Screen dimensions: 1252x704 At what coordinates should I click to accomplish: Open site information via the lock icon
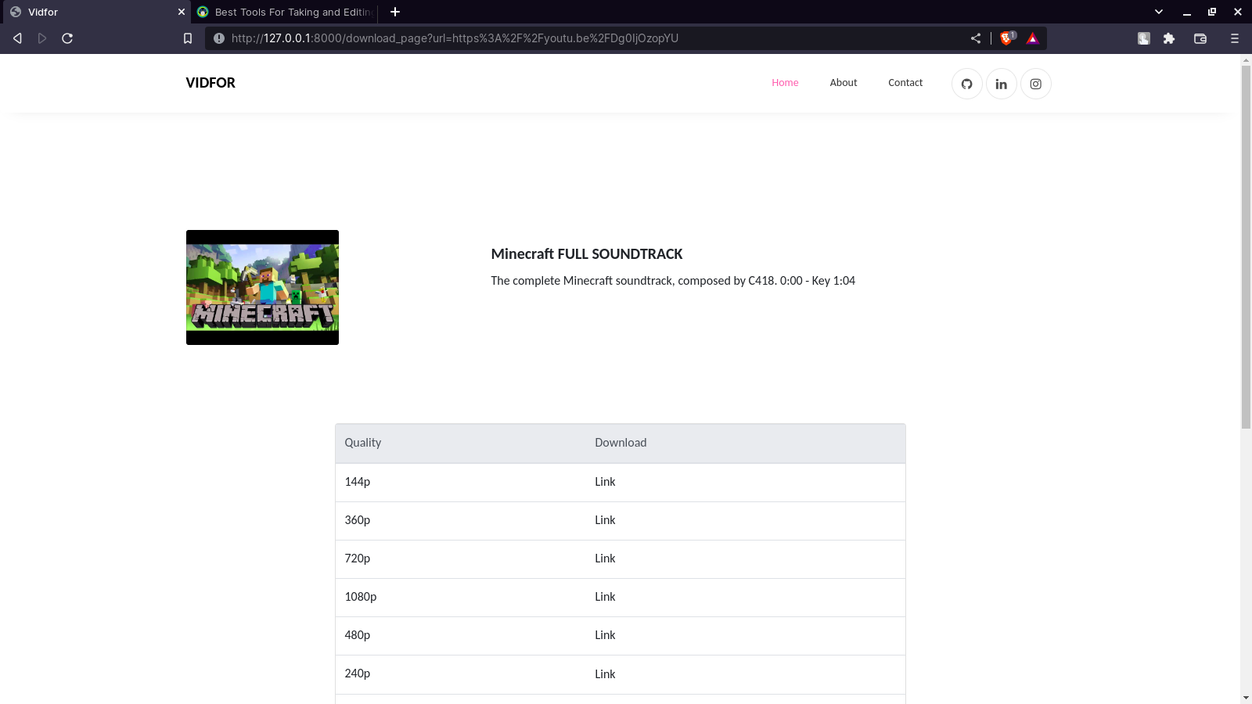pyautogui.click(x=219, y=38)
